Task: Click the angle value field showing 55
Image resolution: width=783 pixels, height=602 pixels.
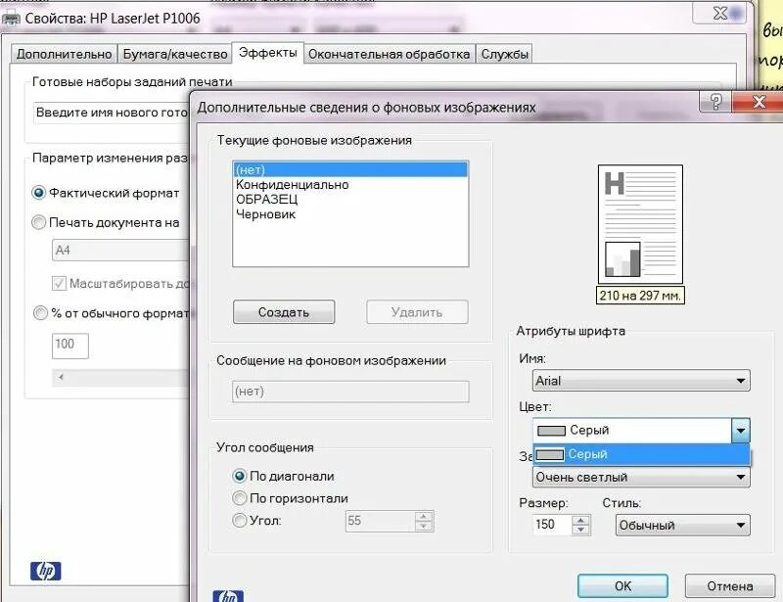Action: pyautogui.click(x=380, y=521)
